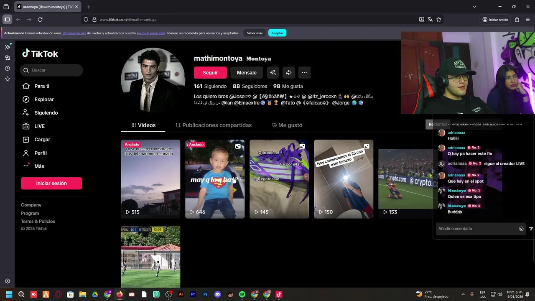Click the 161 Siguiendo count

210,86
